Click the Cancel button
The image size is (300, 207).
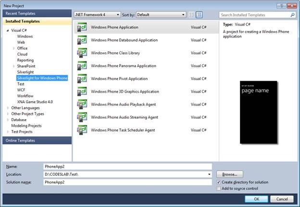point(282,199)
